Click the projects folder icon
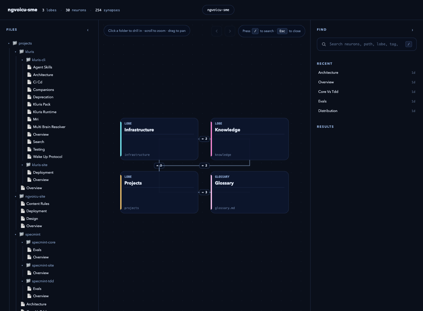Image resolution: width=423 pixels, height=311 pixels. tap(15, 43)
